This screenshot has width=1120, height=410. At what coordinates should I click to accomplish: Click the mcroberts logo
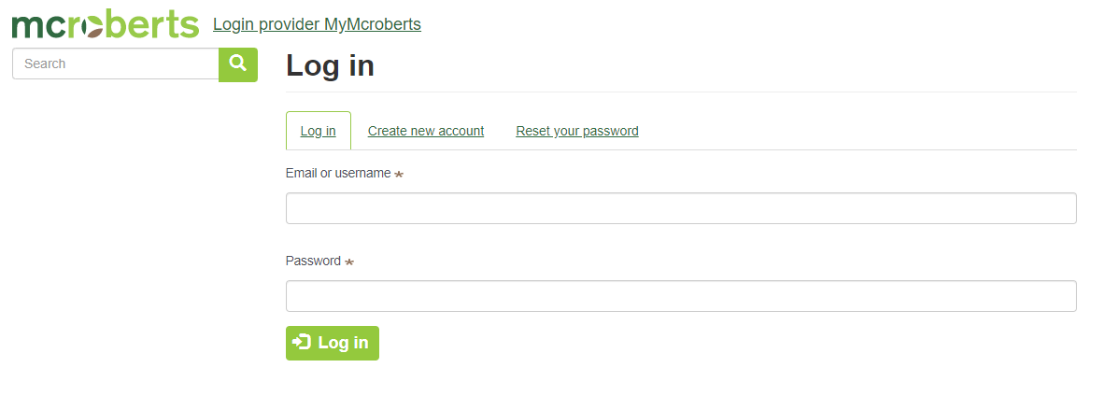tap(105, 25)
